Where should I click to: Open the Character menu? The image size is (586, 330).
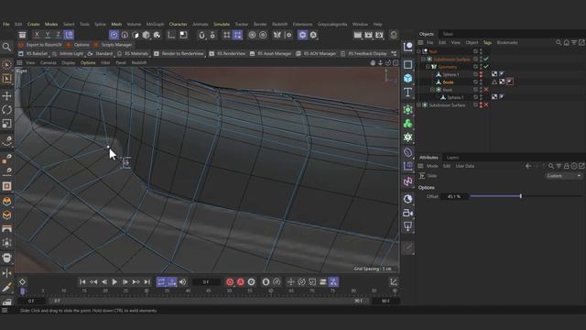pyautogui.click(x=178, y=24)
